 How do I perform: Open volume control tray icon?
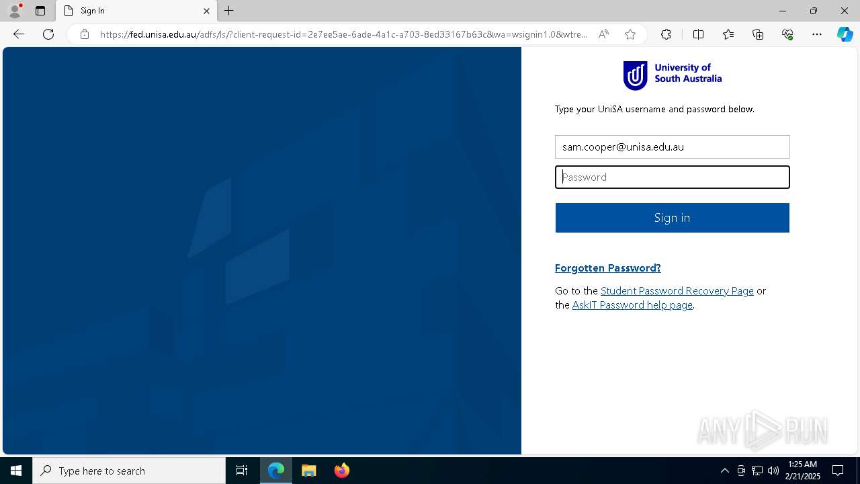click(773, 471)
